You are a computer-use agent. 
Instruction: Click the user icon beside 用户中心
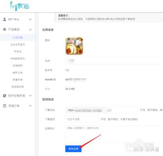point(5,19)
